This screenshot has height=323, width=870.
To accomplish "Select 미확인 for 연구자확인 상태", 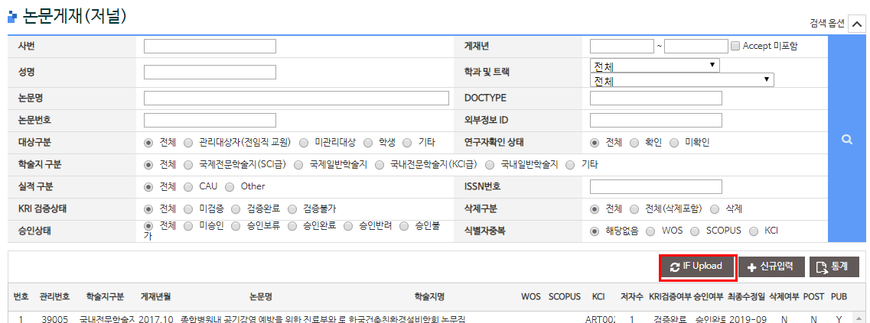I will pyautogui.click(x=673, y=143).
